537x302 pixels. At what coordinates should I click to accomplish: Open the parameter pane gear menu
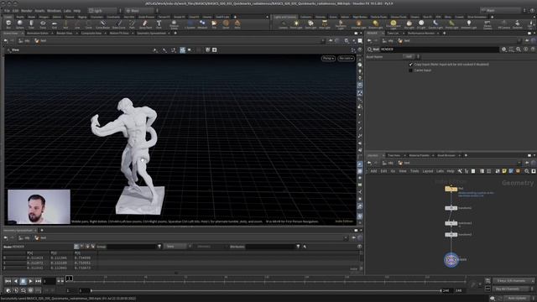pyautogui.click(x=503, y=49)
